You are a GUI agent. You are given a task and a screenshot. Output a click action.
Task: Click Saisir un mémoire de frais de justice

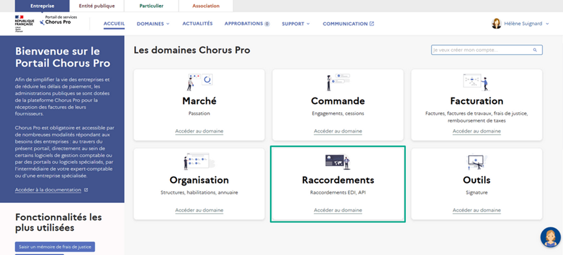pos(55,247)
